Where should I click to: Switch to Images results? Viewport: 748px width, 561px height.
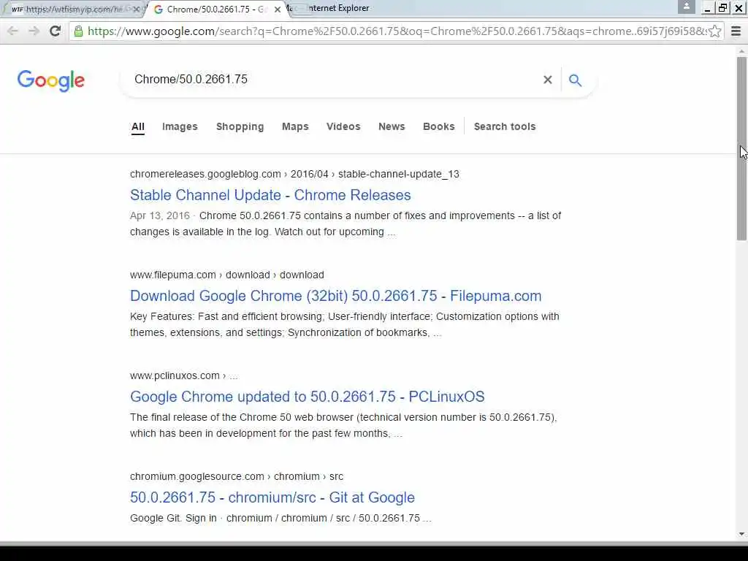pos(180,126)
